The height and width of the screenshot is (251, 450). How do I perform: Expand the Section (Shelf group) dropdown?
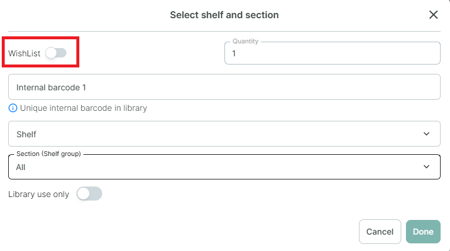224,167
